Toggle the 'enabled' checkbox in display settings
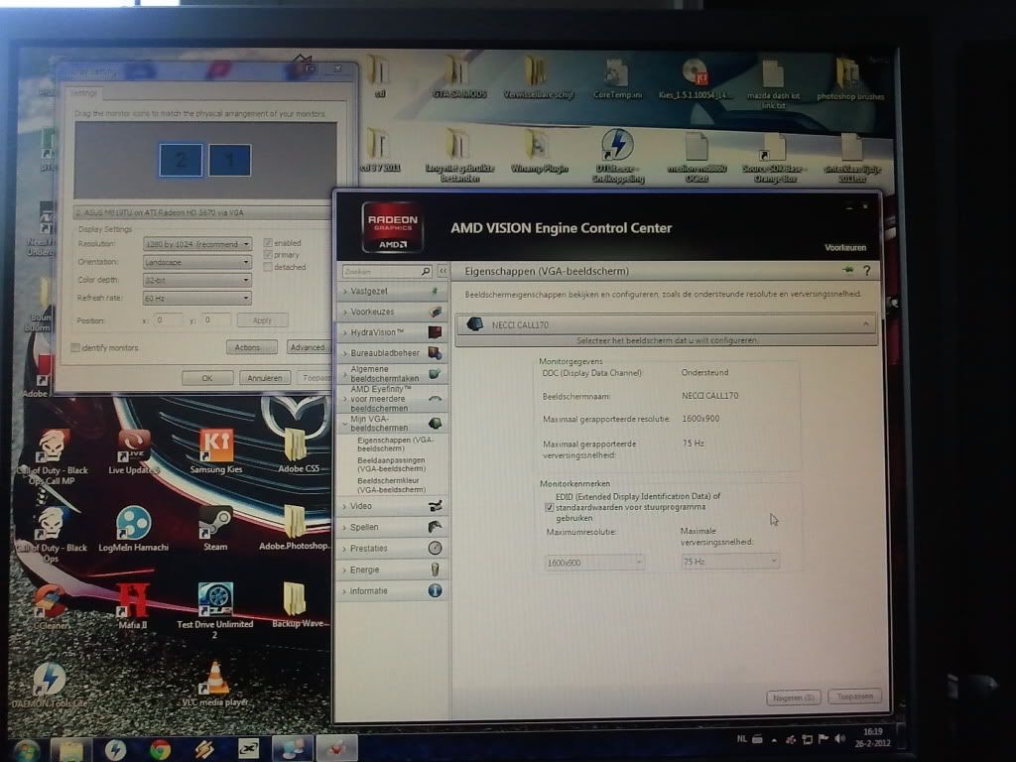This screenshot has width=1016, height=762. pyautogui.click(x=268, y=243)
